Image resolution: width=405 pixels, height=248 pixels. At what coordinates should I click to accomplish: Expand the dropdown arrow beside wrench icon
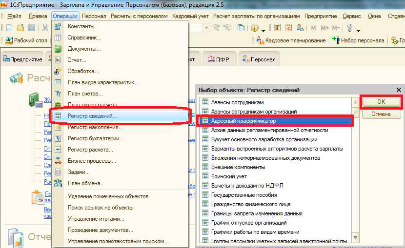pos(359,29)
